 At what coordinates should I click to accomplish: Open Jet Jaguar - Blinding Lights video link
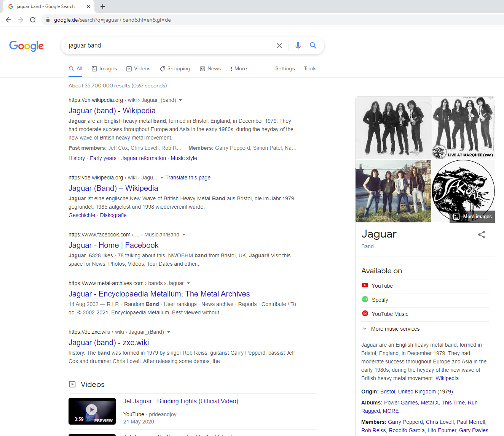(181, 401)
